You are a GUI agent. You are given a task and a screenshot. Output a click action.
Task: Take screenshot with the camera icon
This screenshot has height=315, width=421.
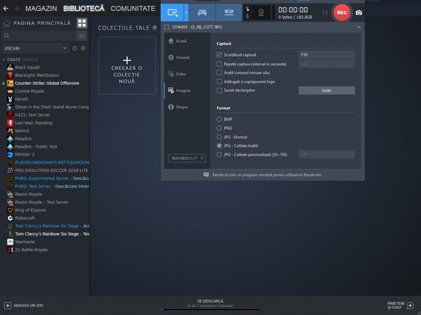click(x=359, y=13)
